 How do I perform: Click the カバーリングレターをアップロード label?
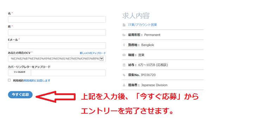[x=29, y=67]
